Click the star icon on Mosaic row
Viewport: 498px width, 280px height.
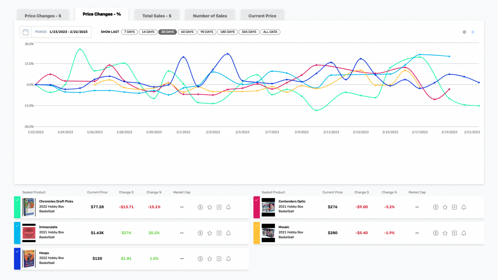click(445, 233)
